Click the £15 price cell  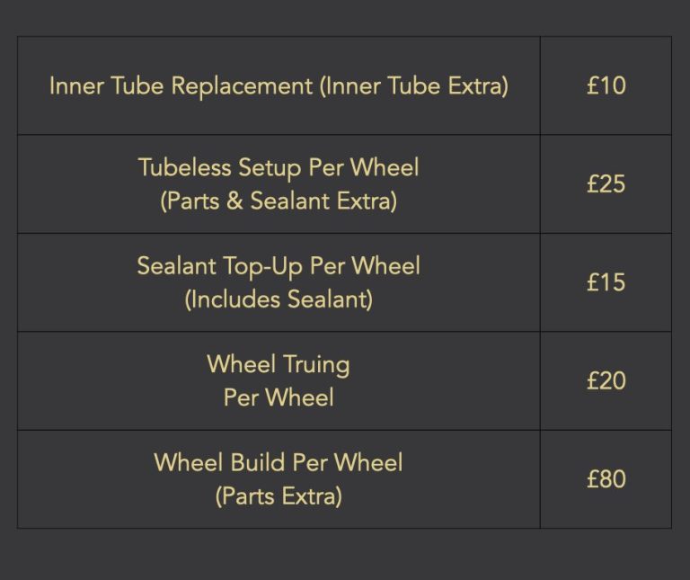click(x=606, y=282)
